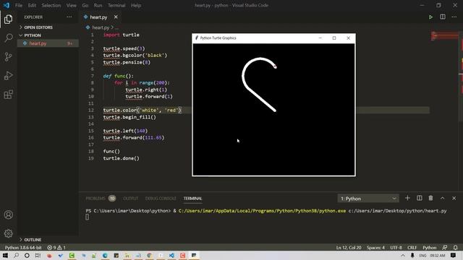Open the Explorer view in activity bar
This screenshot has height=260, width=463.
tap(8, 19)
